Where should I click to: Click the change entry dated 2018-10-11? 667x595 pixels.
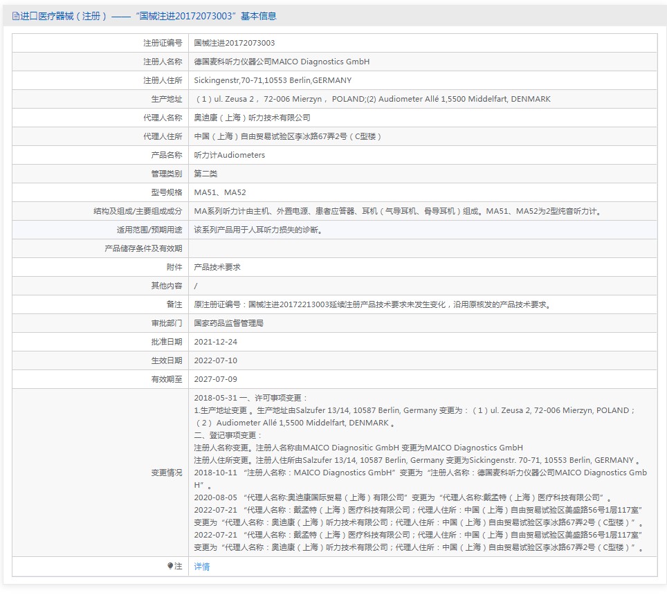click(x=421, y=479)
